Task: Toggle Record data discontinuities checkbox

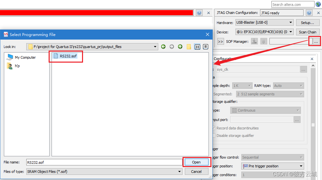Action: 214,128
